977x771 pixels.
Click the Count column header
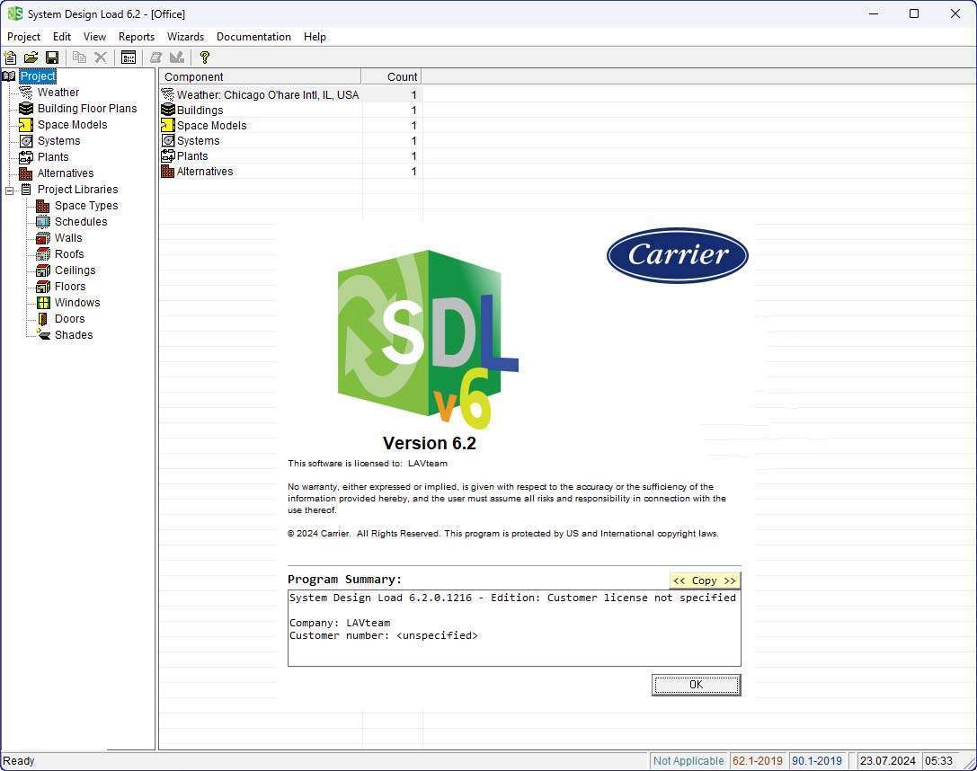[391, 76]
